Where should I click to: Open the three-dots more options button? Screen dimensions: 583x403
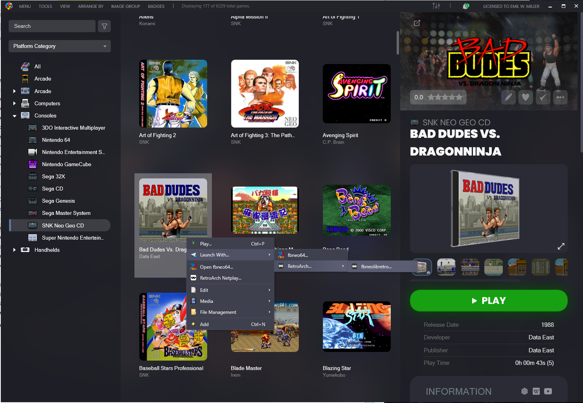tap(560, 97)
